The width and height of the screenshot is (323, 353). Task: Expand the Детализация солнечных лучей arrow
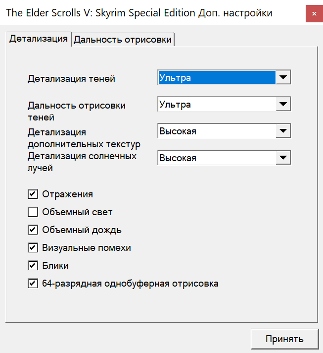pos(283,158)
